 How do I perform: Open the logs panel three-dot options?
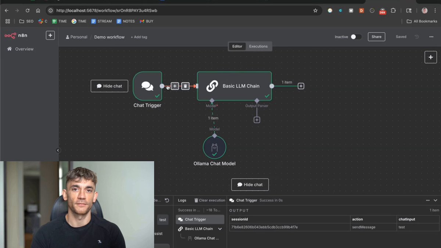428,200
